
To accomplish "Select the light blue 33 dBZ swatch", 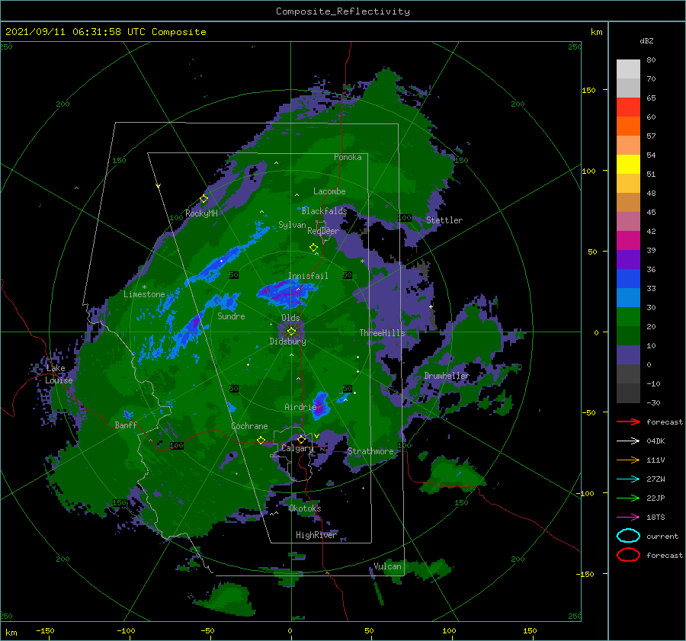I will pos(628,297).
